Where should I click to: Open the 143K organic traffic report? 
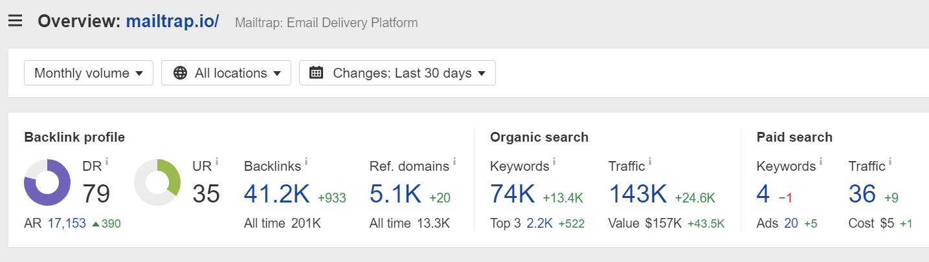coord(638,193)
